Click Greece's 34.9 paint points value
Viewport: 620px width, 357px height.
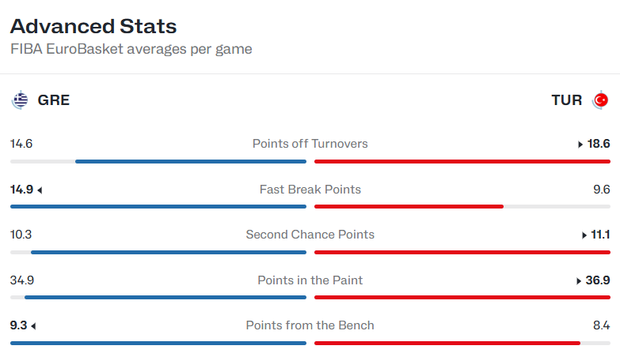(x=22, y=280)
